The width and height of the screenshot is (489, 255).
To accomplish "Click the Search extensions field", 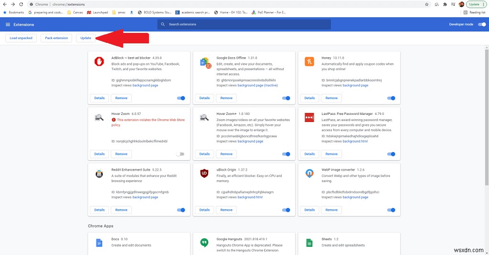I will pos(244,24).
